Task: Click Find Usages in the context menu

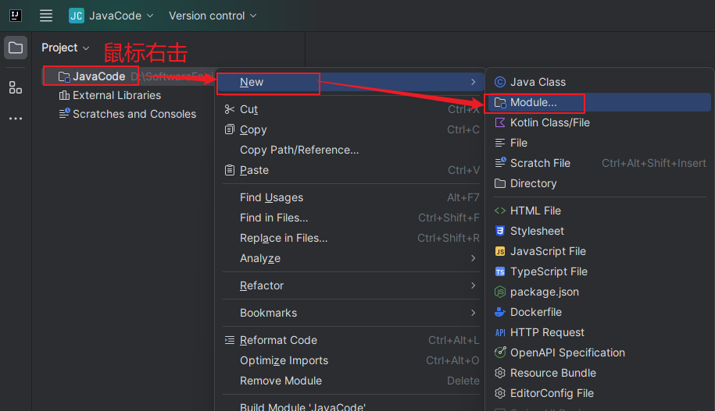Action: click(271, 197)
